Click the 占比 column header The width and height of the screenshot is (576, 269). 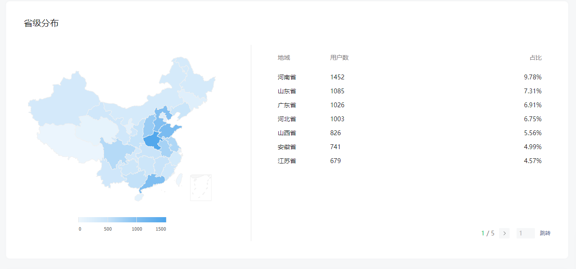click(536, 58)
